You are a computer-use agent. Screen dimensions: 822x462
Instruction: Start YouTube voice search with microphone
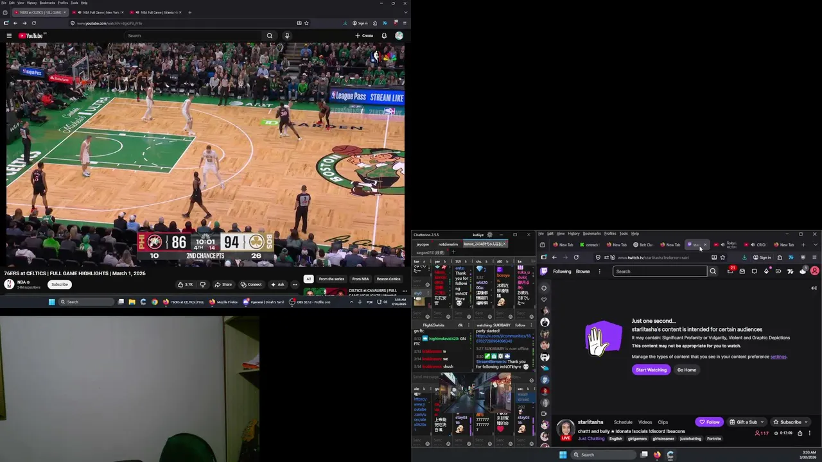click(287, 36)
